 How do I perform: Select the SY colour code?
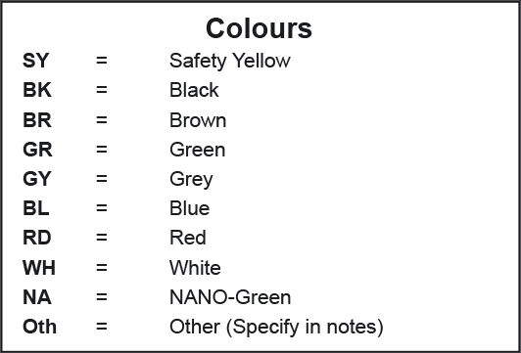pyautogui.click(x=36, y=61)
